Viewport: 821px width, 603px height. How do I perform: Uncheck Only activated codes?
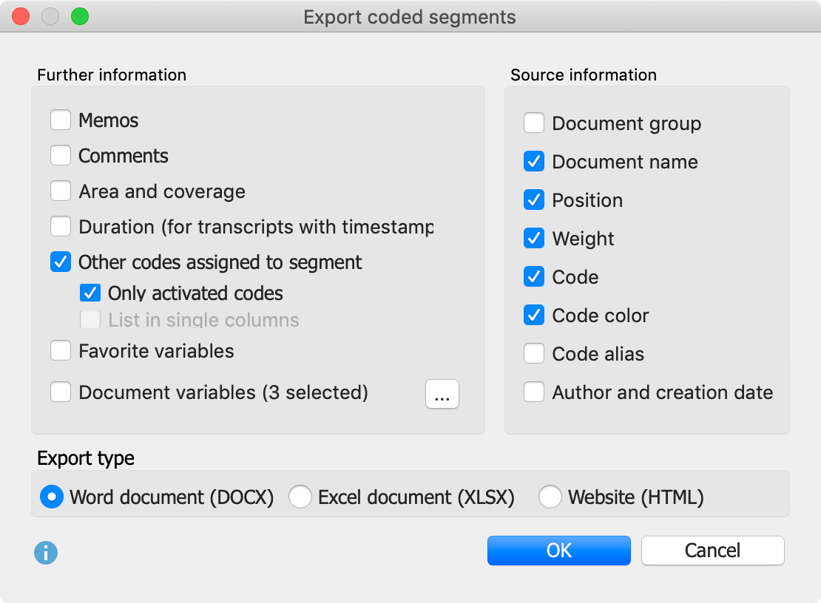[x=90, y=293]
